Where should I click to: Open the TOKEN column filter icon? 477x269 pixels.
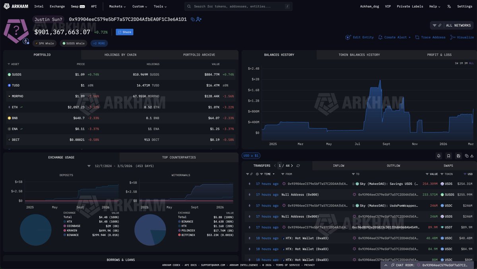[x=442, y=174]
